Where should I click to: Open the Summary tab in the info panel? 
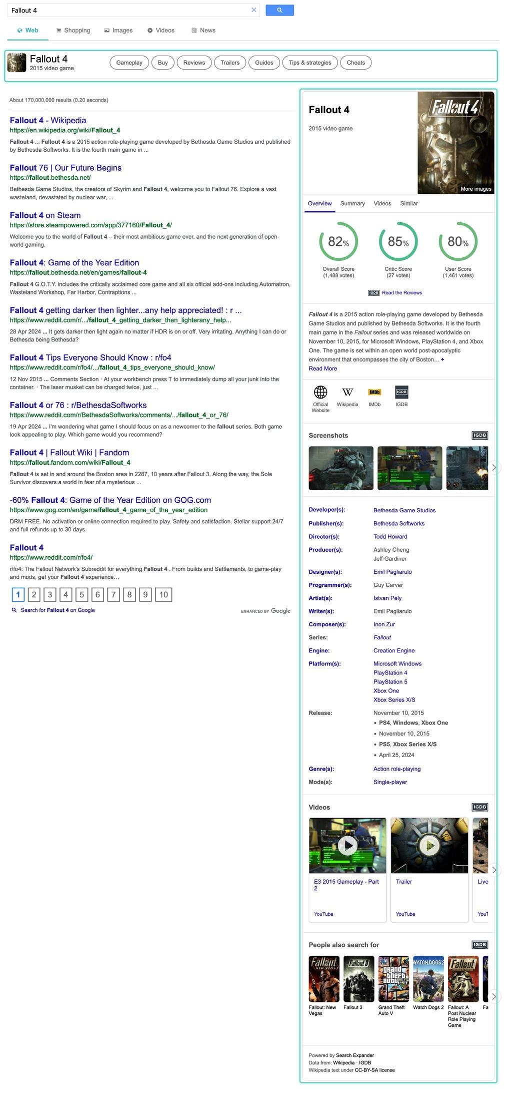click(x=352, y=203)
